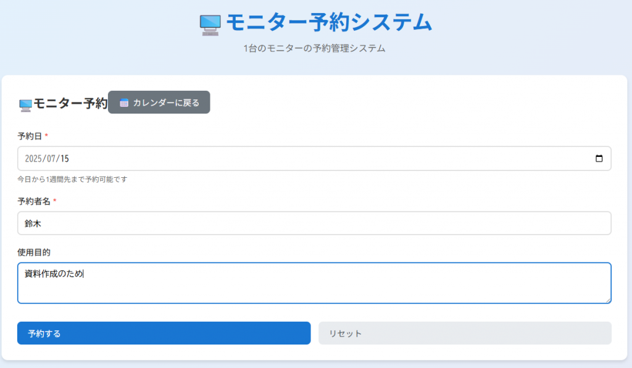This screenshot has width=632, height=368.
Task: Select the month 07 in date field
Action: click(51, 159)
